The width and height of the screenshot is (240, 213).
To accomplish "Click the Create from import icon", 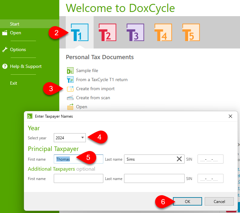I will pos(70,89).
